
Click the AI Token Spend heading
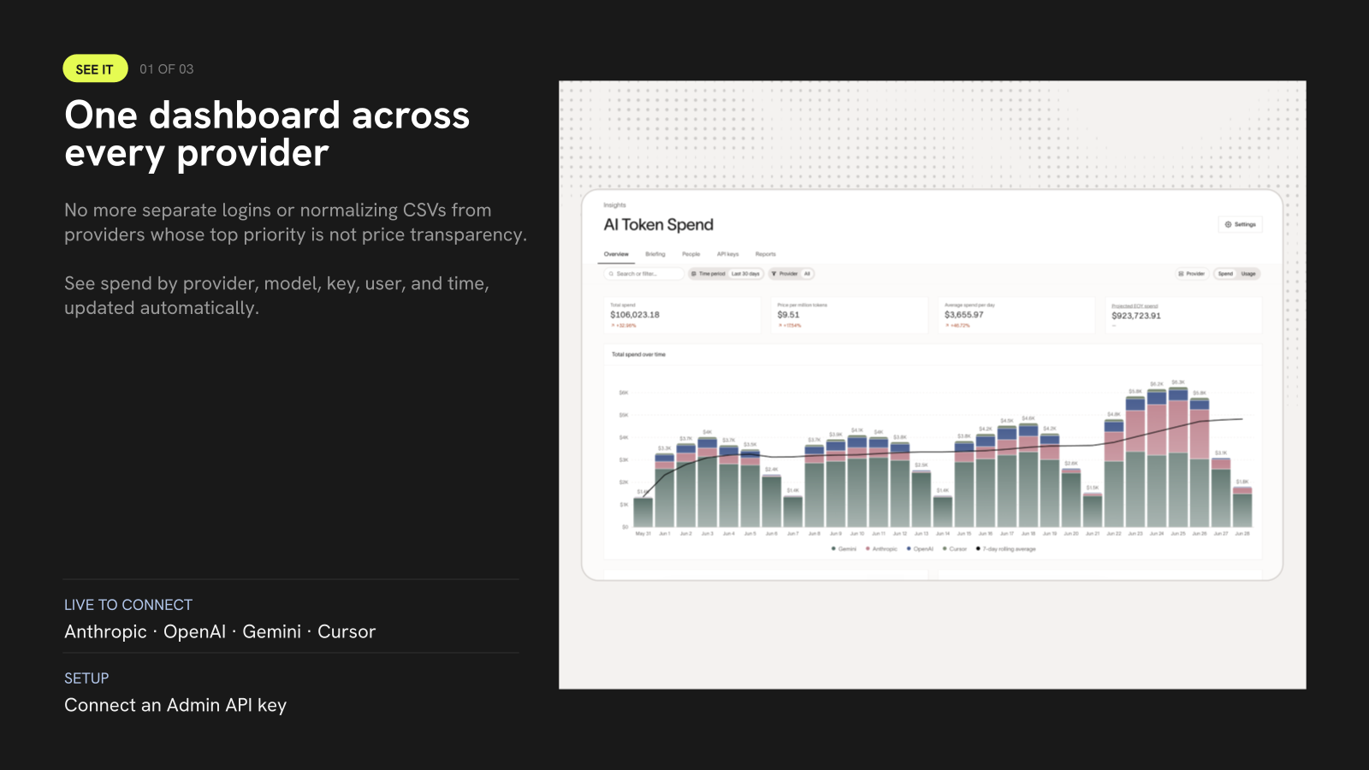click(x=659, y=225)
